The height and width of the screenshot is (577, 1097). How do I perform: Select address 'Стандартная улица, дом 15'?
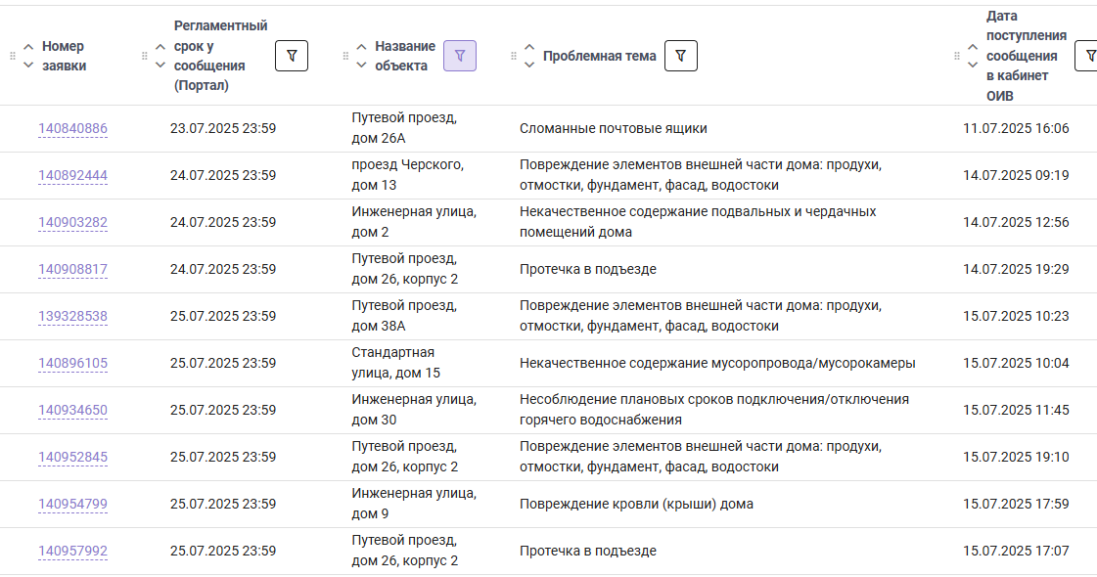[x=396, y=362]
